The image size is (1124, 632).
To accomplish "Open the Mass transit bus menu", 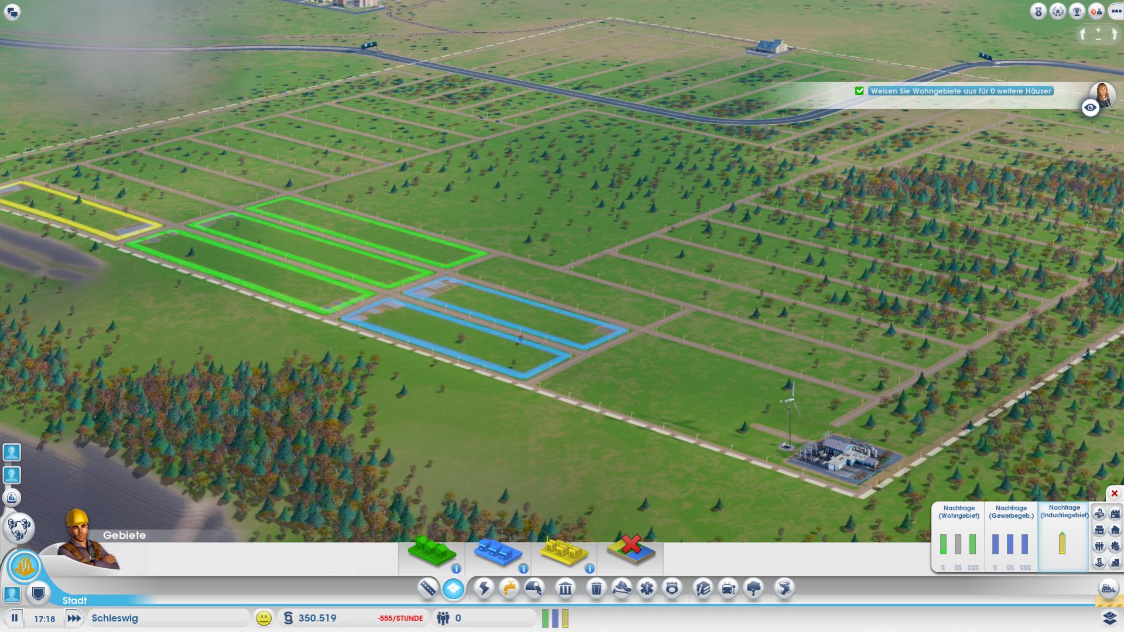I will click(x=728, y=588).
